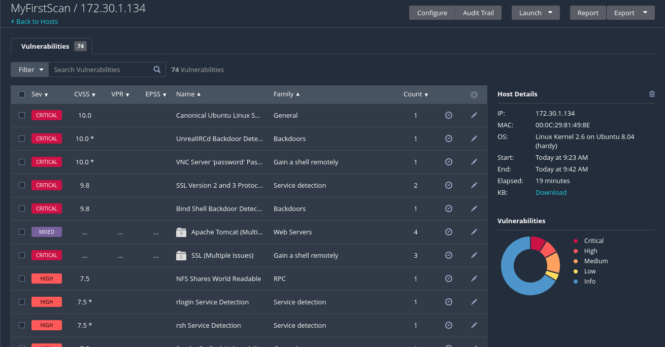Select Apache Tomcat mixed row checkbox
Image resolution: width=665 pixels, height=347 pixels.
pos(22,232)
